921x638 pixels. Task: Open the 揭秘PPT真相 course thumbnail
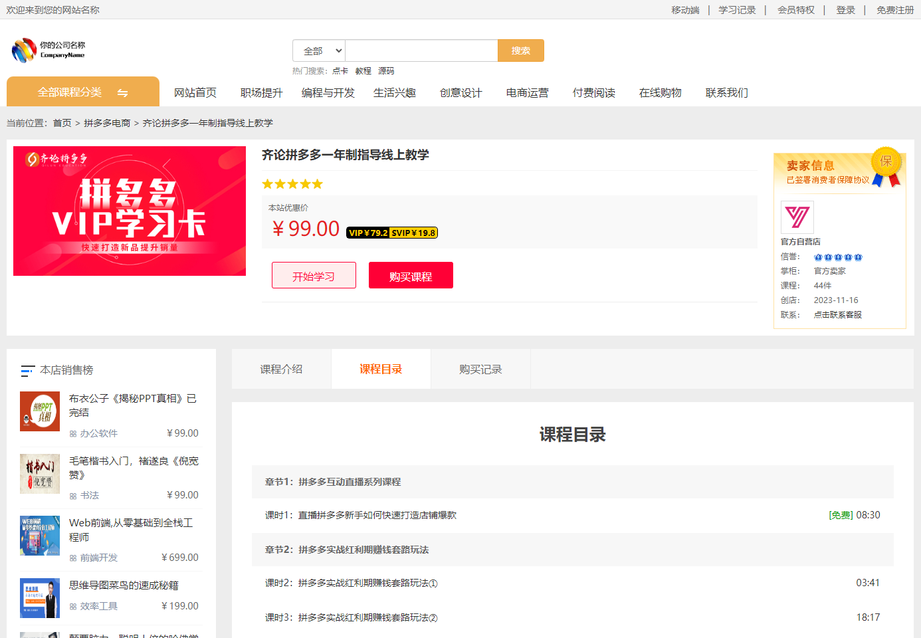pyautogui.click(x=40, y=411)
